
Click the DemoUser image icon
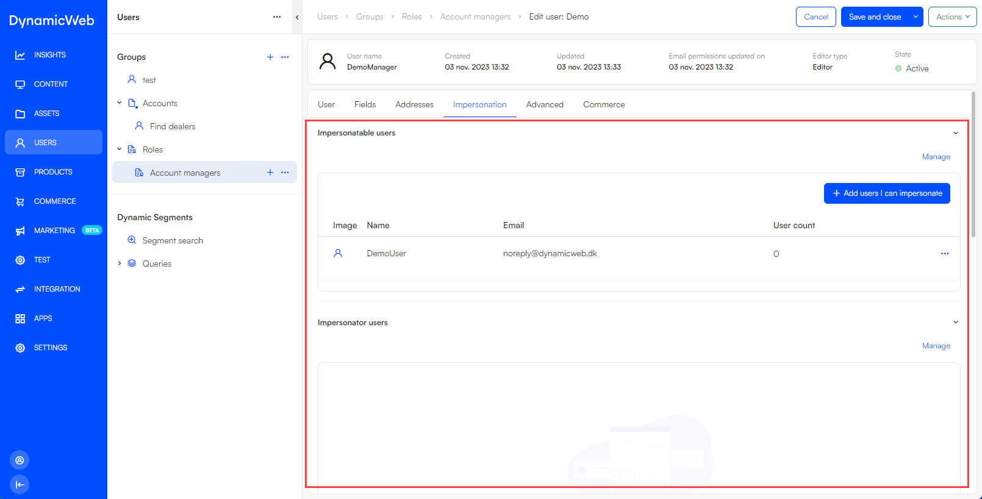(338, 253)
